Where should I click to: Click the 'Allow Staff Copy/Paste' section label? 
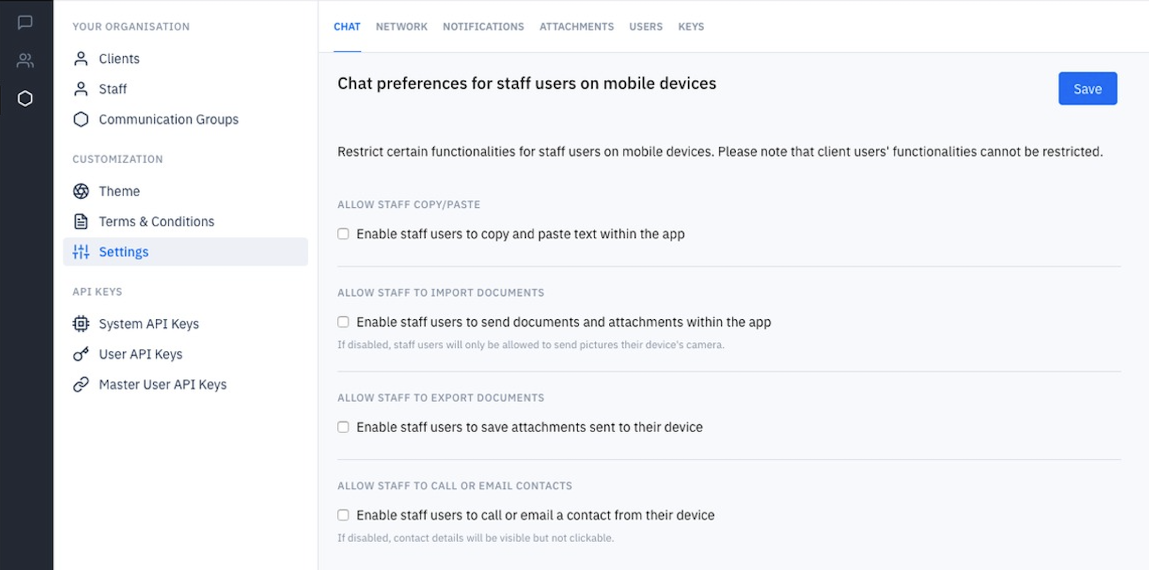pos(409,205)
